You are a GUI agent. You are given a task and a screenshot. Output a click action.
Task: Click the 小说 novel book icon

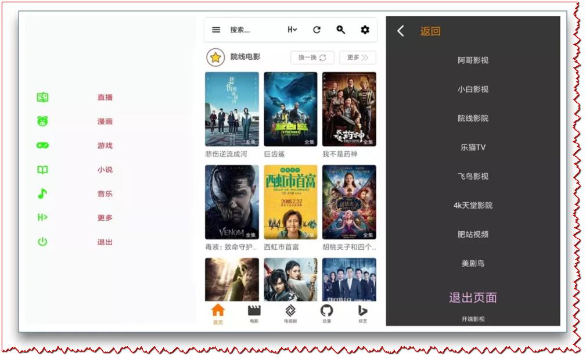click(x=41, y=170)
